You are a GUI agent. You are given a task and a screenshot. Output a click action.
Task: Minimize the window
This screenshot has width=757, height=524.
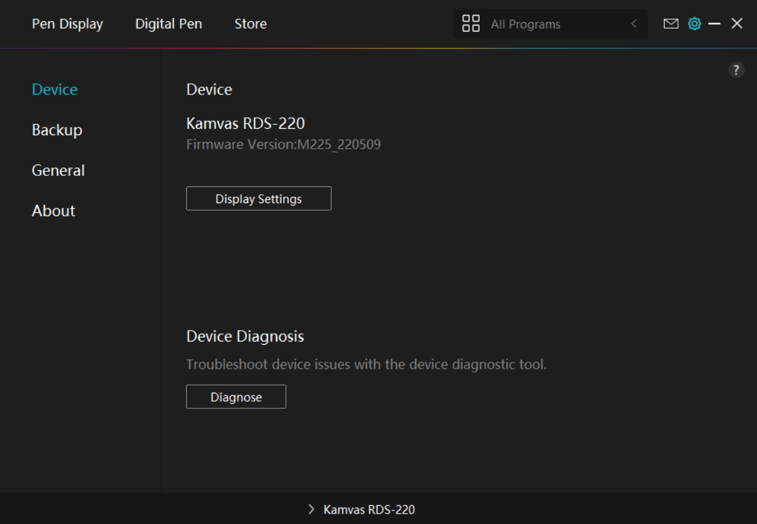click(x=714, y=24)
